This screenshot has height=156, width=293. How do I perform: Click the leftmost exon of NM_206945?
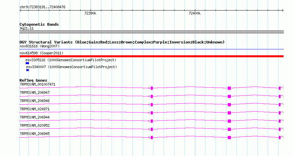pyautogui.click(x=152, y=138)
